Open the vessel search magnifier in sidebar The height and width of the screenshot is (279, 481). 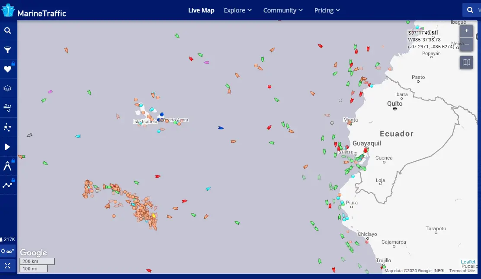[8, 31]
